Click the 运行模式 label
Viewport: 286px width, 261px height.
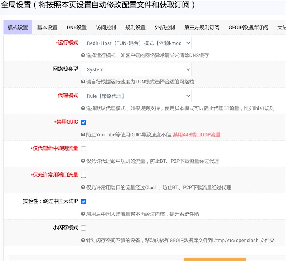tap(67, 43)
